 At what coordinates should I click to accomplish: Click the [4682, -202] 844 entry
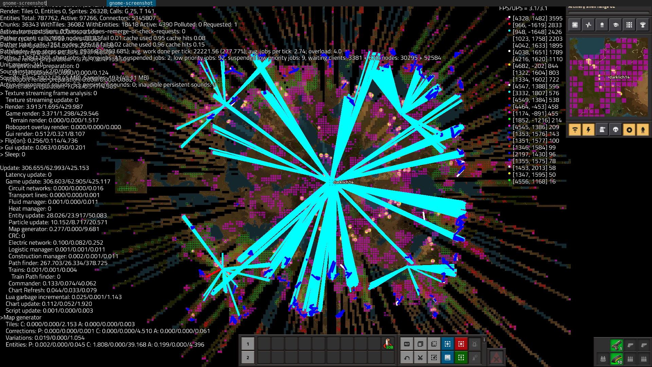tap(536, 66)
